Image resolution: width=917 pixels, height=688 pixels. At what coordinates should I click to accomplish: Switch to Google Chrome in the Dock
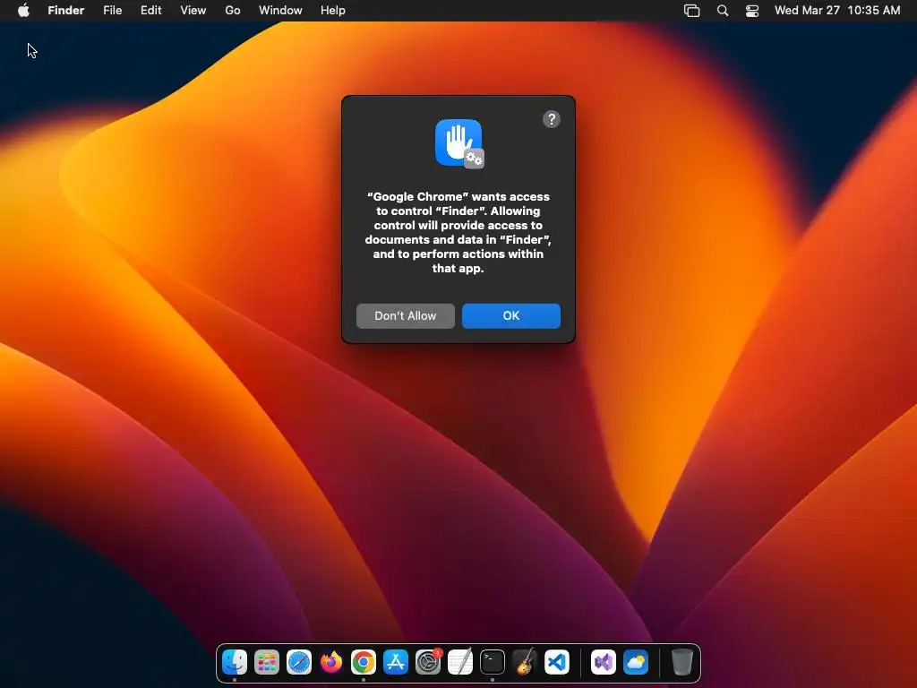(x=364, y=662)
